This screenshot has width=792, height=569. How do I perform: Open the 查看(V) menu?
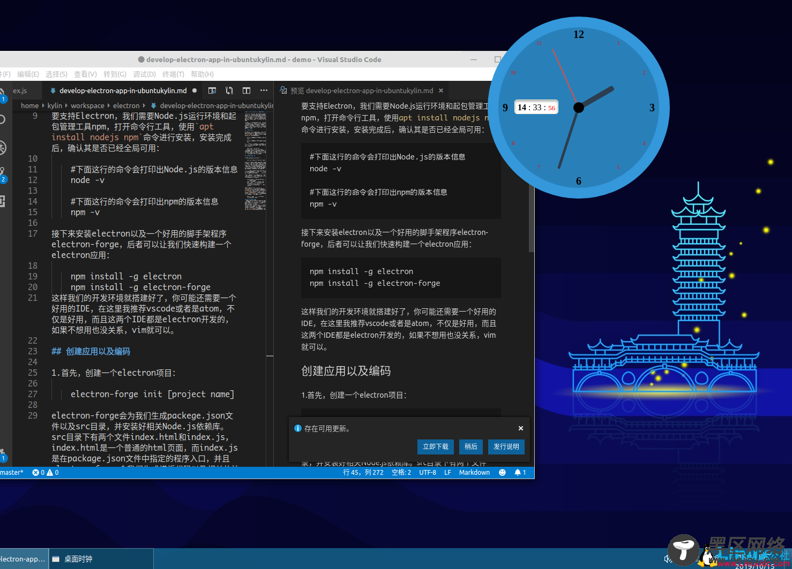tap(85, 74)
